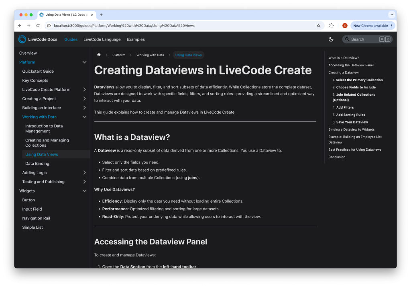Expand the Building an Interface chevron
Image resolution: width=411 pixels, height=287 pixels.
[x=84, y=108]
